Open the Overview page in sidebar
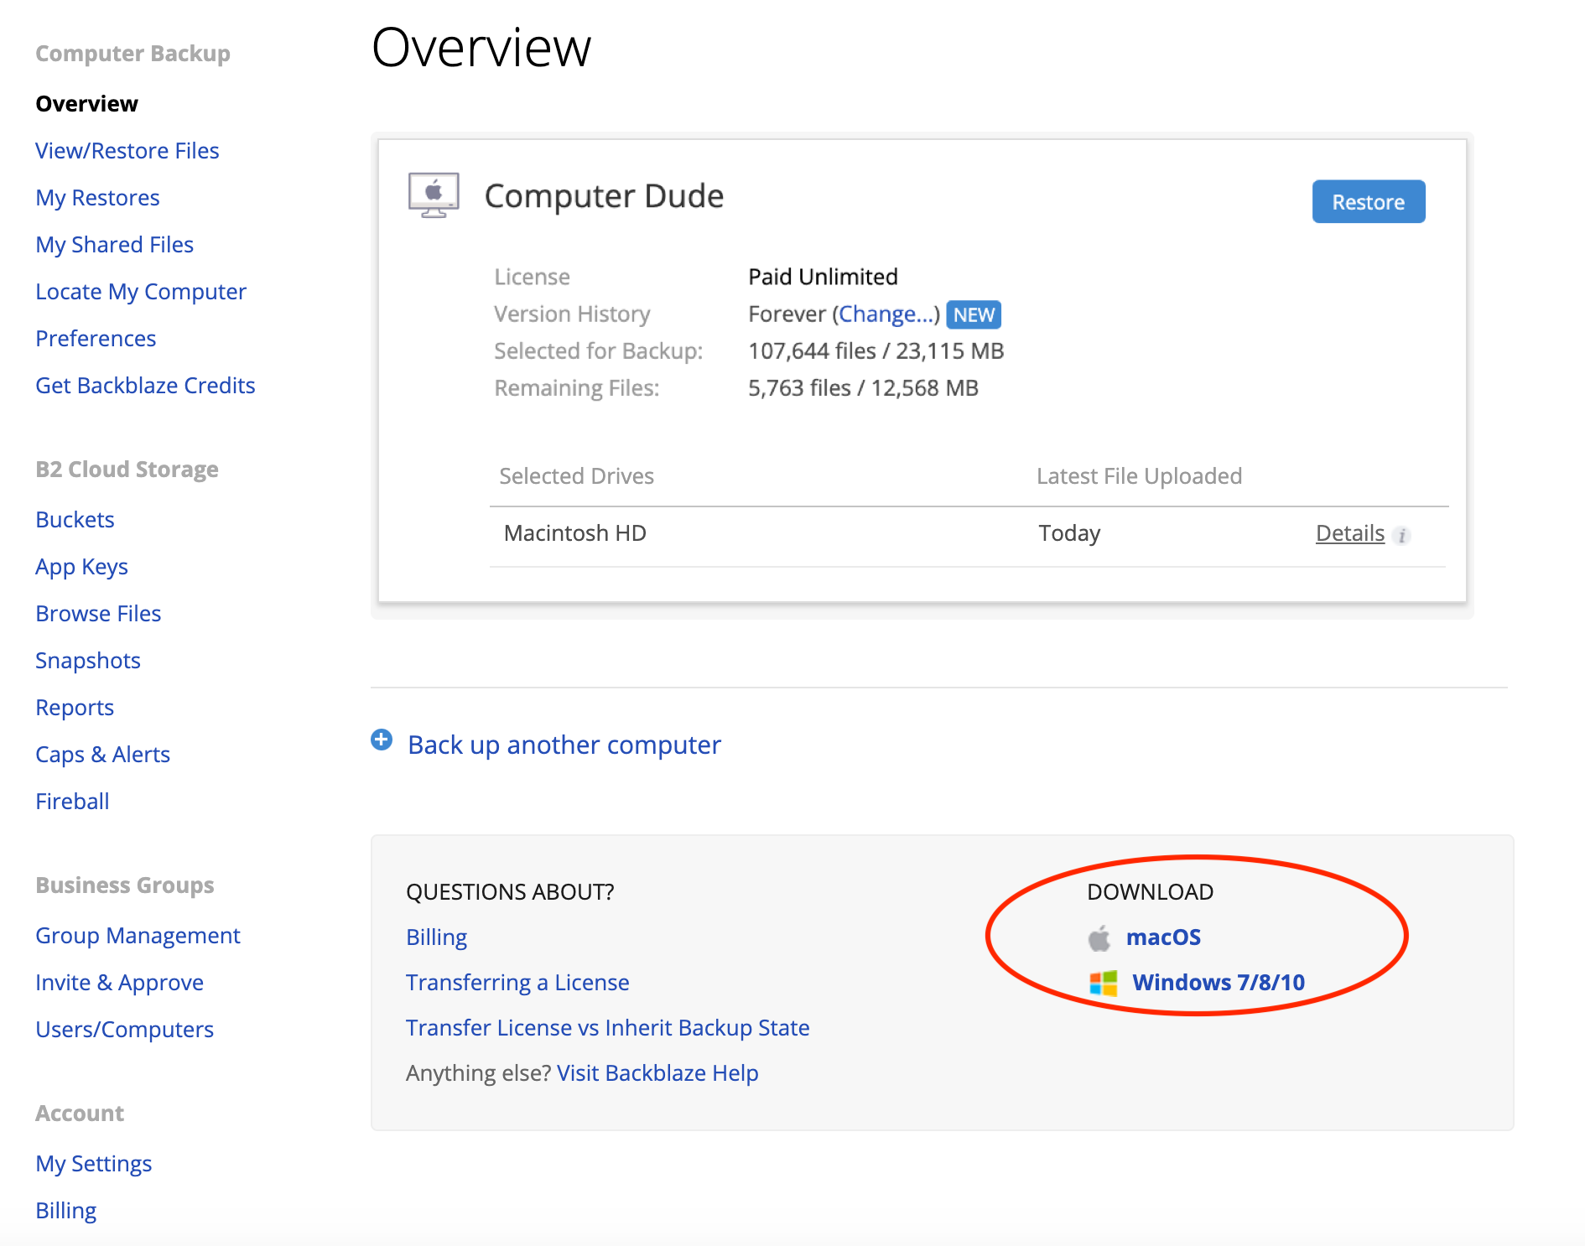The height and width of the screenshot is (1246, 1585). click(x=86, y=104)
